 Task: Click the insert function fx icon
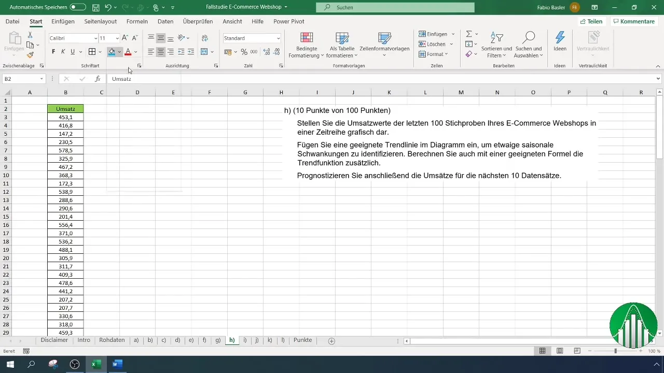98,79
